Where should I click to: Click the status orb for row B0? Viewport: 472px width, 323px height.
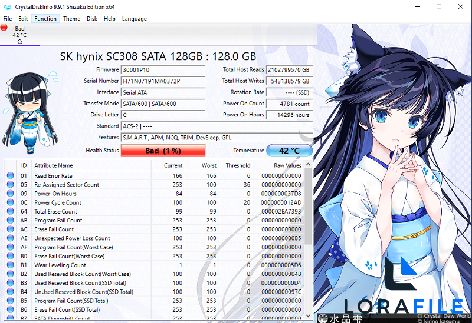[x=11, y=256]
